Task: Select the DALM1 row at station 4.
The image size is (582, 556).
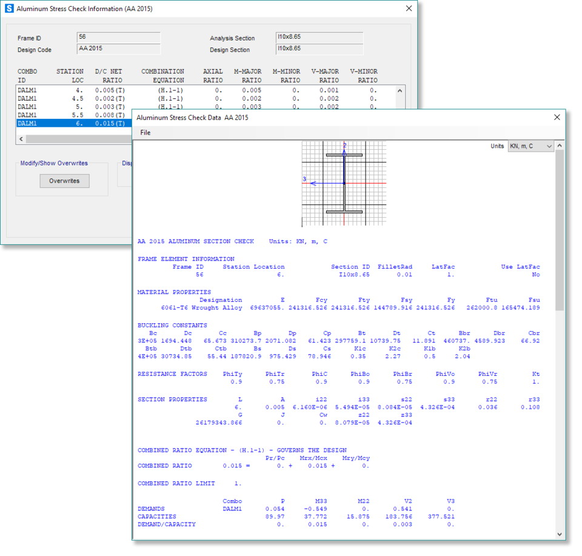Action: (73, 90)
